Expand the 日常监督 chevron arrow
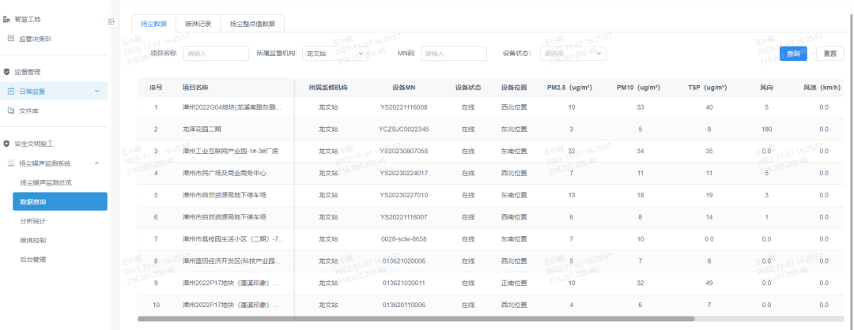The width and height of the screenshot is (854, 330). (97, 92)
